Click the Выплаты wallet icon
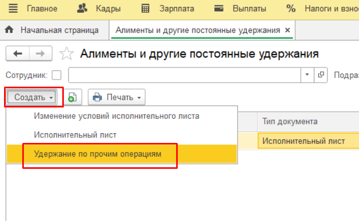This screenshot has height=221, width=359. (219, 9)
